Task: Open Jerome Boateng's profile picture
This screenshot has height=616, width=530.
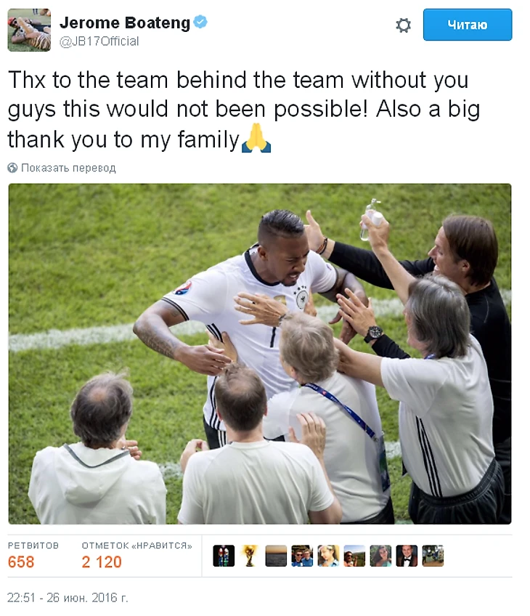Action: tap(29, 30)
